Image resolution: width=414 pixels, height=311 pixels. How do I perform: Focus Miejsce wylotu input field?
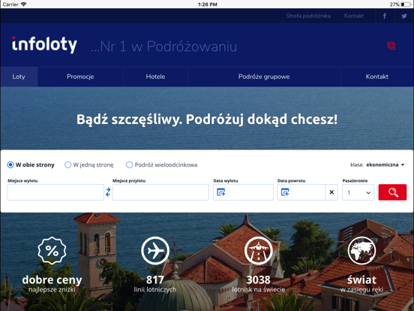pyautogui.click(x=55, y=192)
